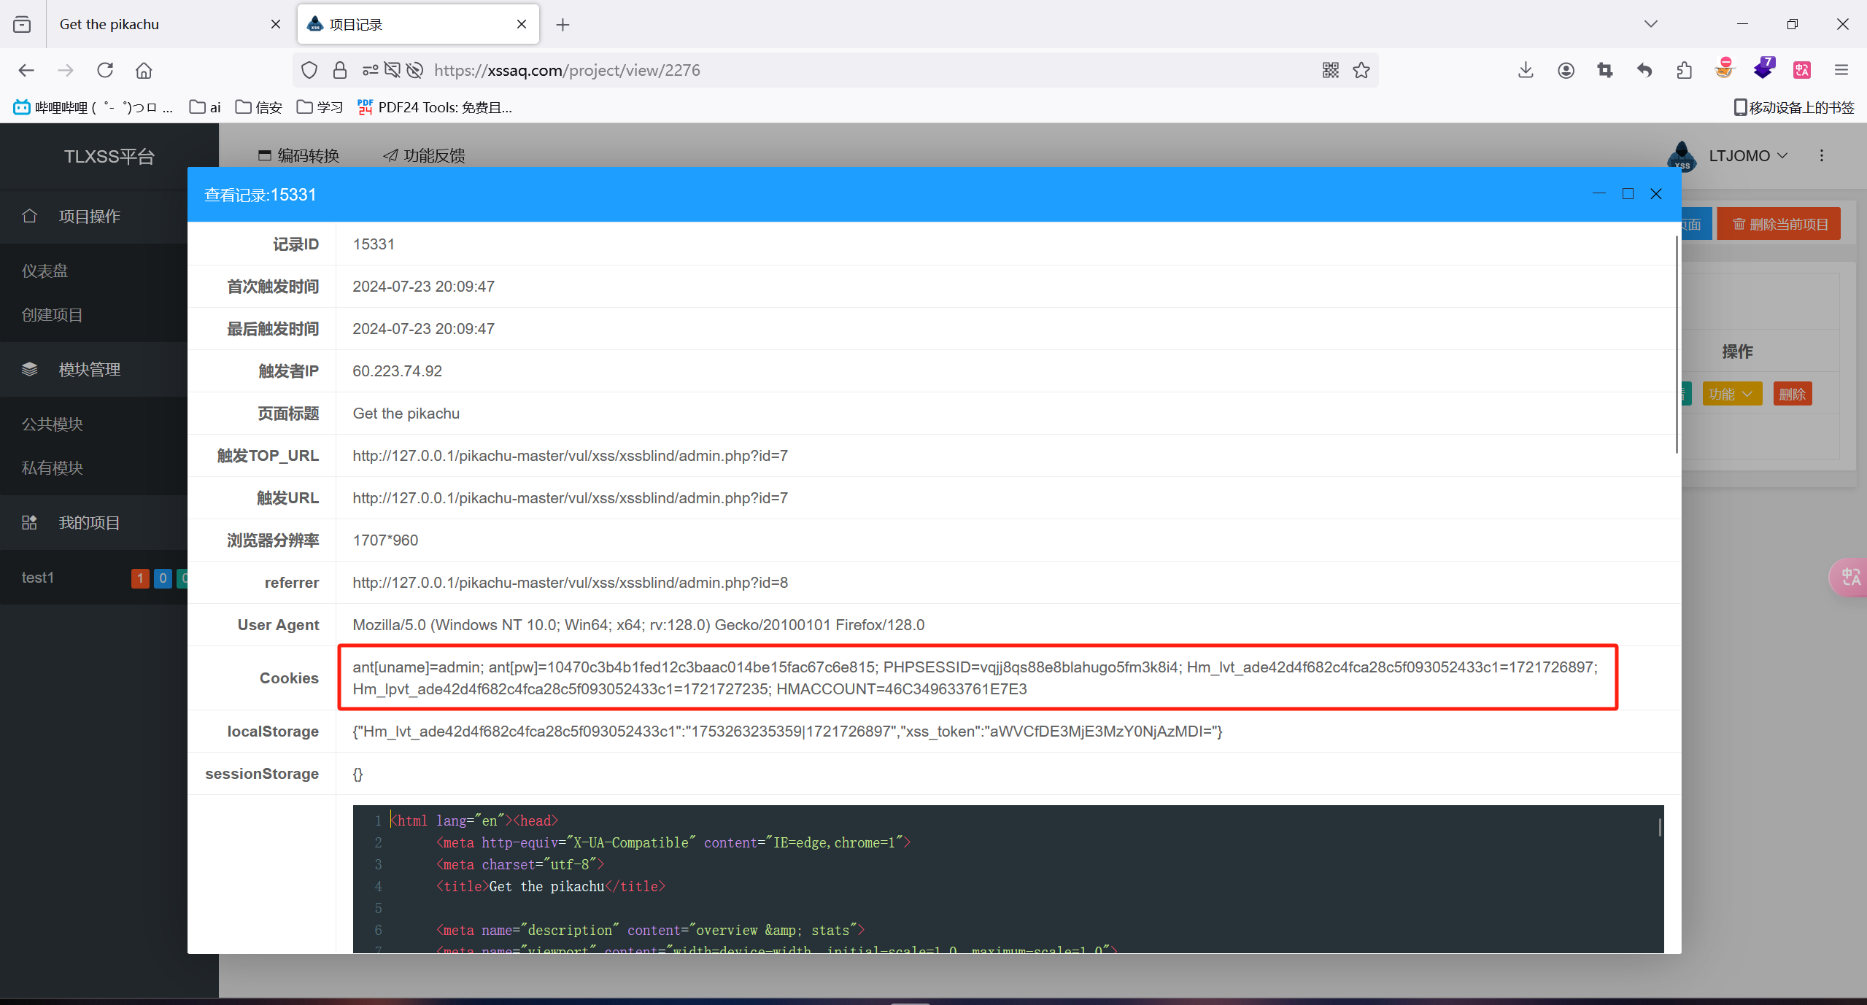Image resolution: width=1867 pixels, height=1005 pixels.
Task: Click the red 删除 row button
Action: (x=1792, y=394)
